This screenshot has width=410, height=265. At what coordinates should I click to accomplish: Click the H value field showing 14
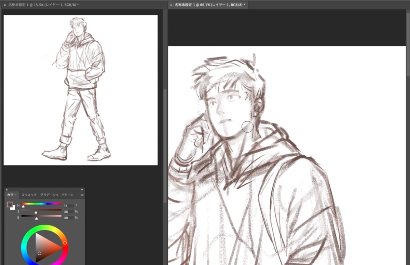[68, 206]
